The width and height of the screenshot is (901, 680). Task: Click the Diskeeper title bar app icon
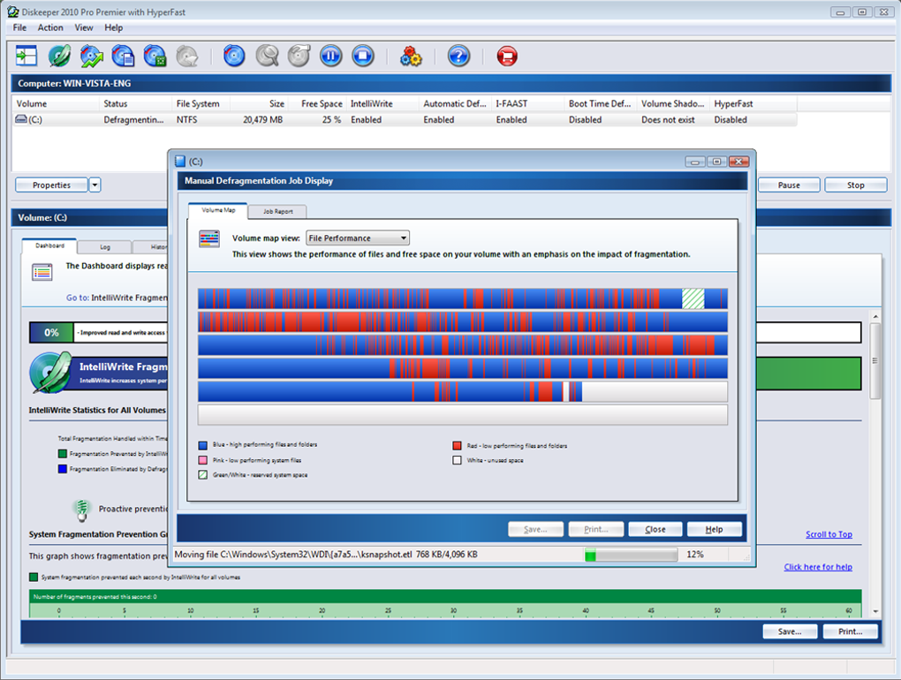pos(12,11)
